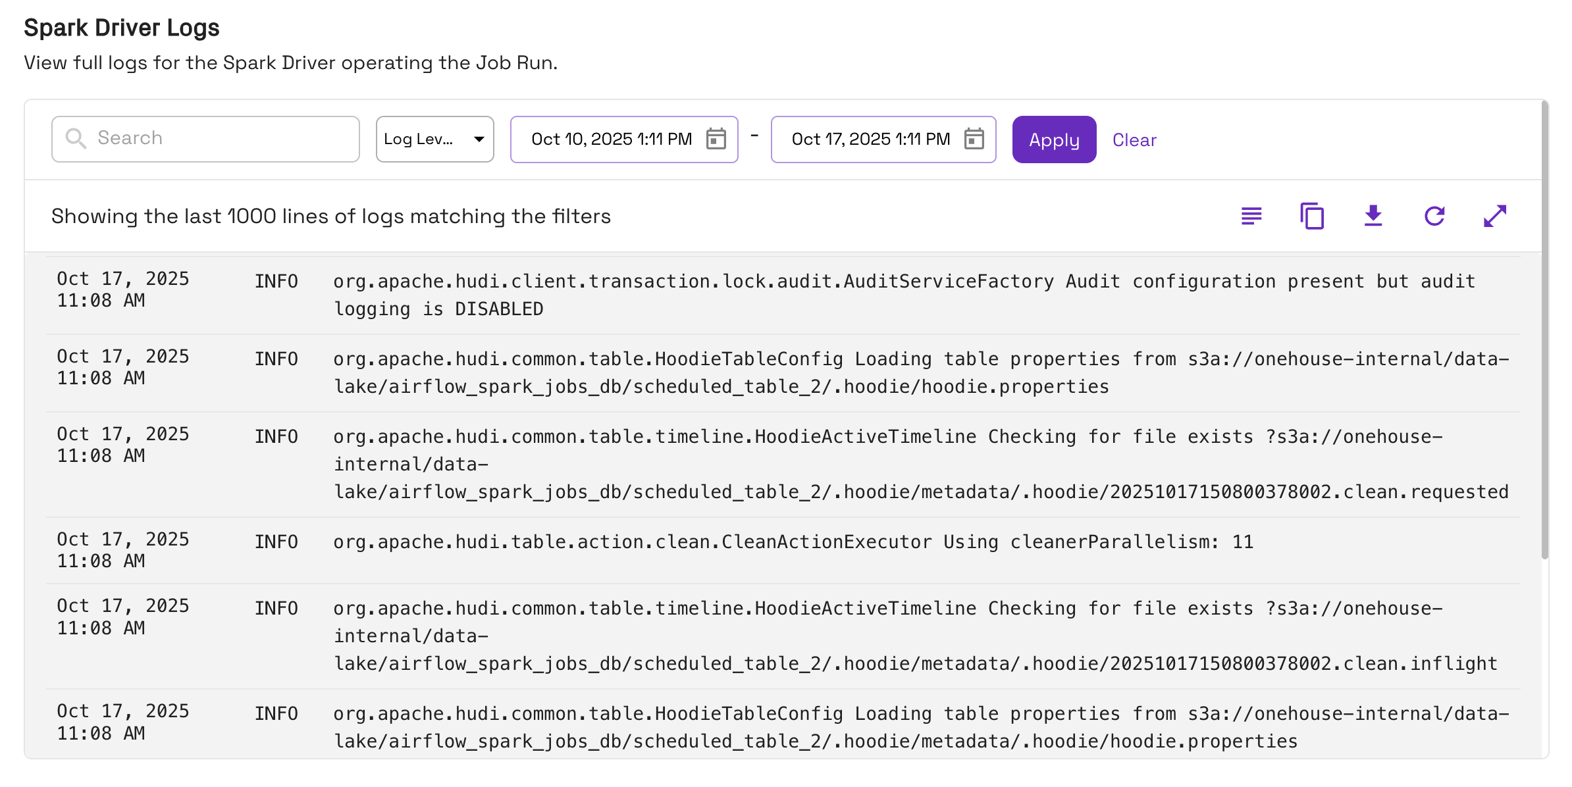Click the Apply filters button
The height and width of the screenshot is (787, 1572).
(x=1053, y=140)
